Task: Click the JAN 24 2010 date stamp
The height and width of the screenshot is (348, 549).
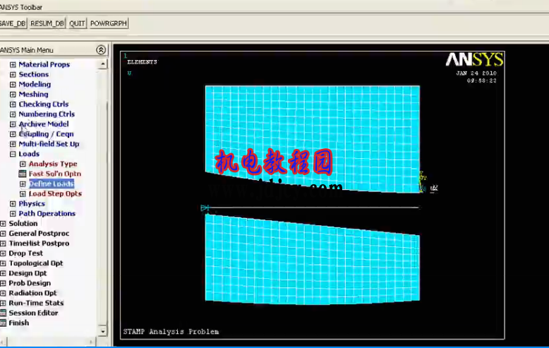Action: point(476,73)
